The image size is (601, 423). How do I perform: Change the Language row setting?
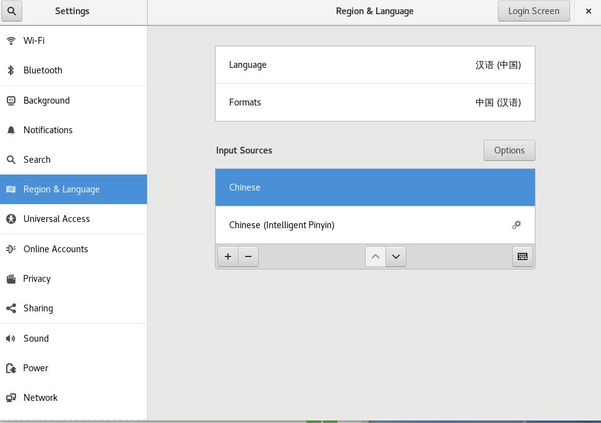[376, 65]
